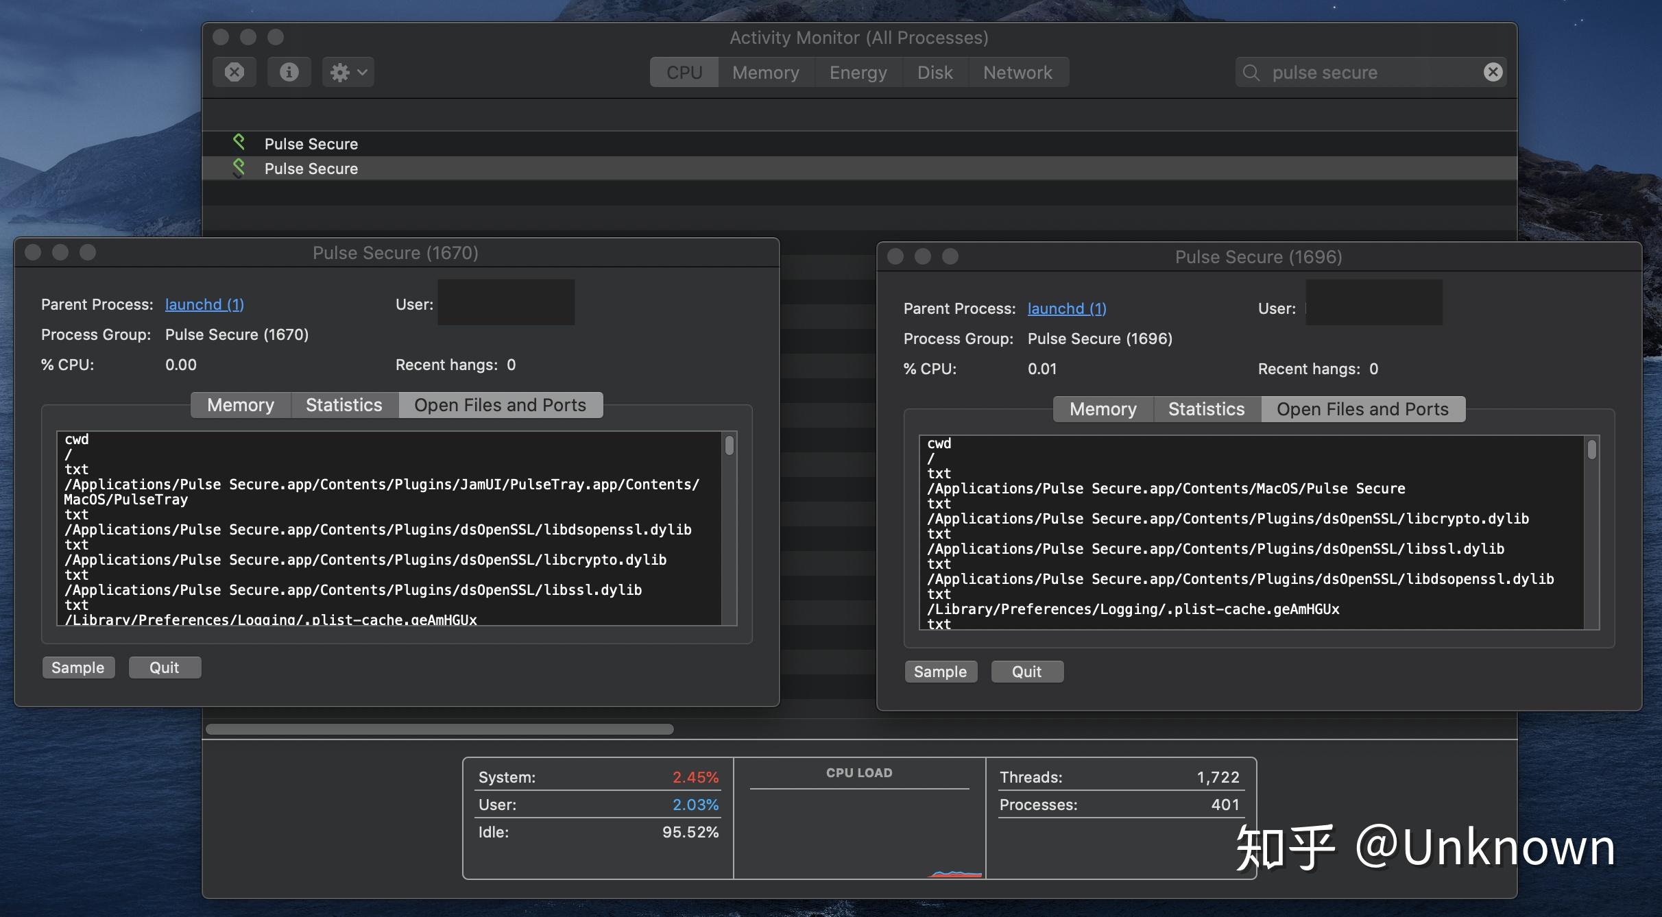1662x917 pixels.
Task: Click the Pulse Secure icon in the first process row
Action: point(240,143)
